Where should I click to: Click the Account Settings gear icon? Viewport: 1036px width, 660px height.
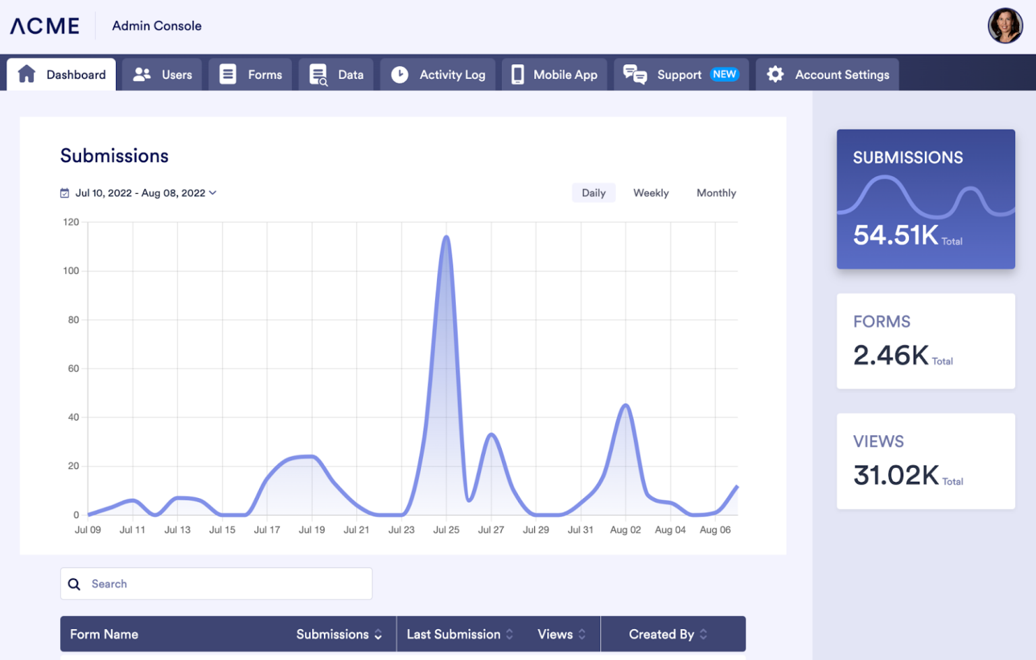pyautogui.click(x=775, y=74)
